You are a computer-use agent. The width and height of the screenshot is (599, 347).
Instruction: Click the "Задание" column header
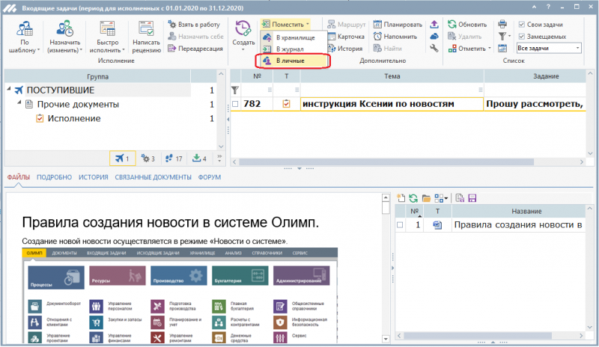coord(535,76)
